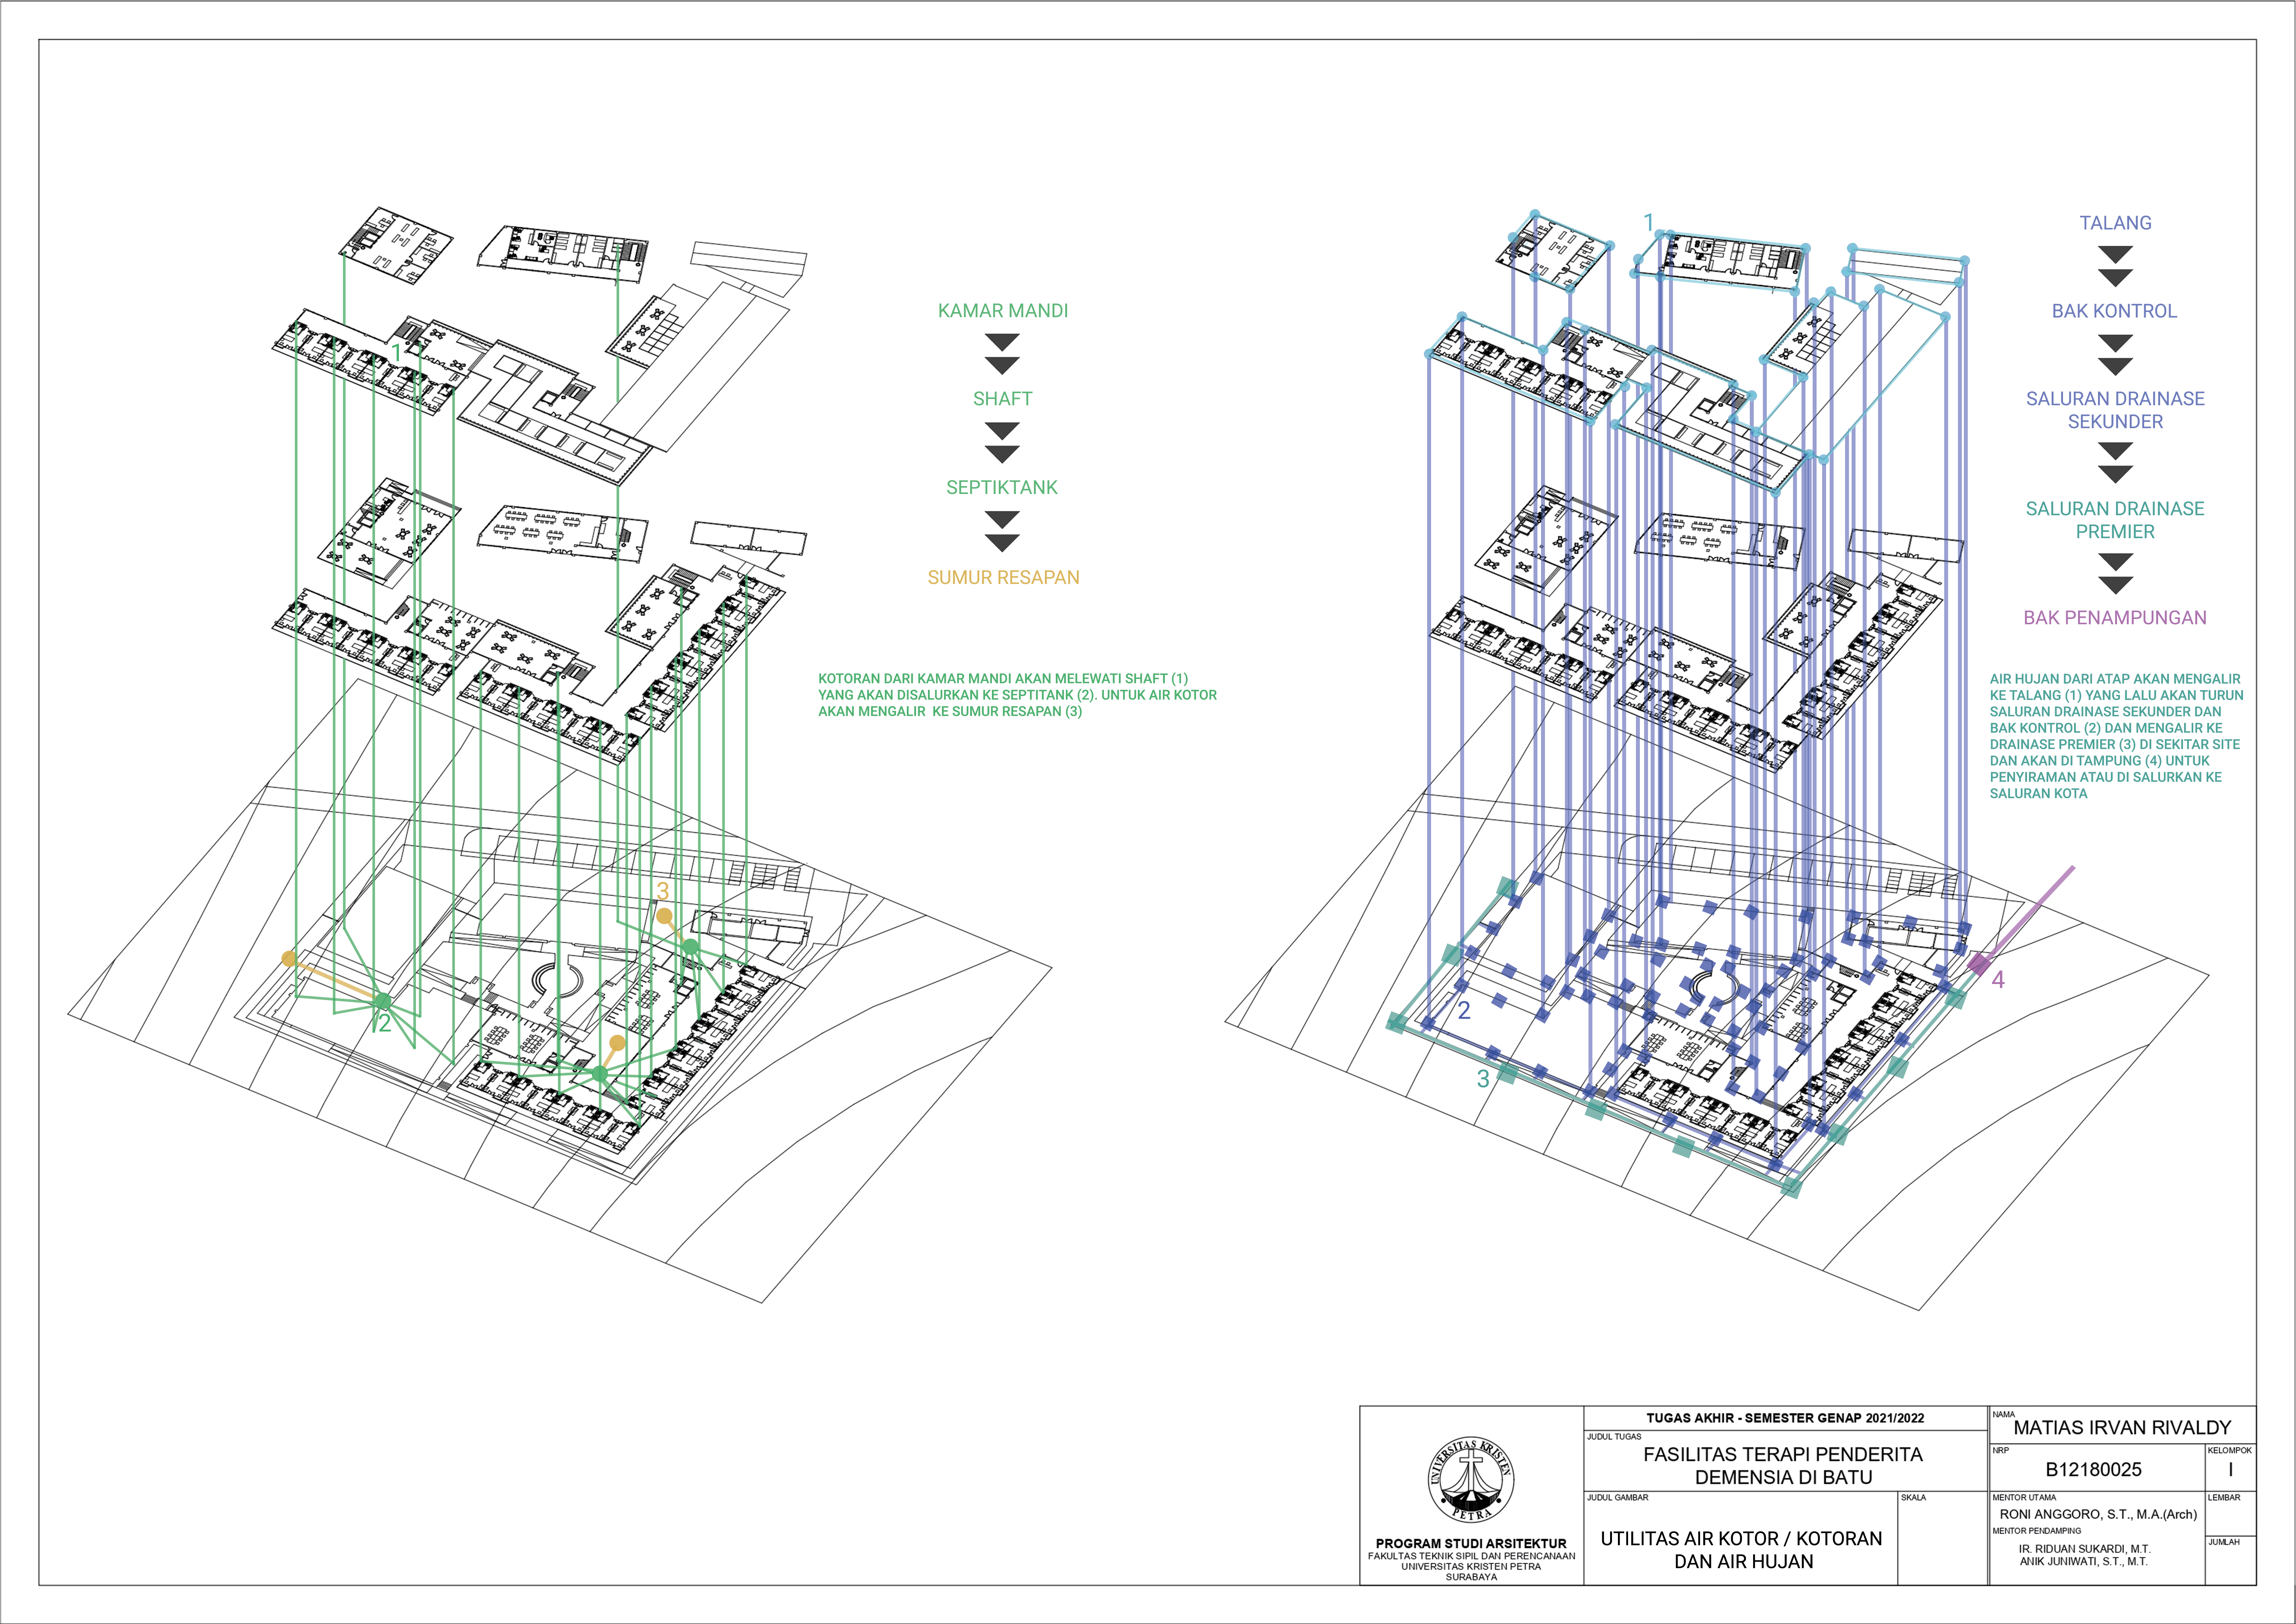Select the 'SEPTIKTANK' flow label
The width and height of the screenshot is (2296, 1624).
1002,488
